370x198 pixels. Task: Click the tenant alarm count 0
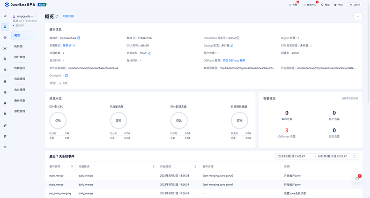(334, 113)
